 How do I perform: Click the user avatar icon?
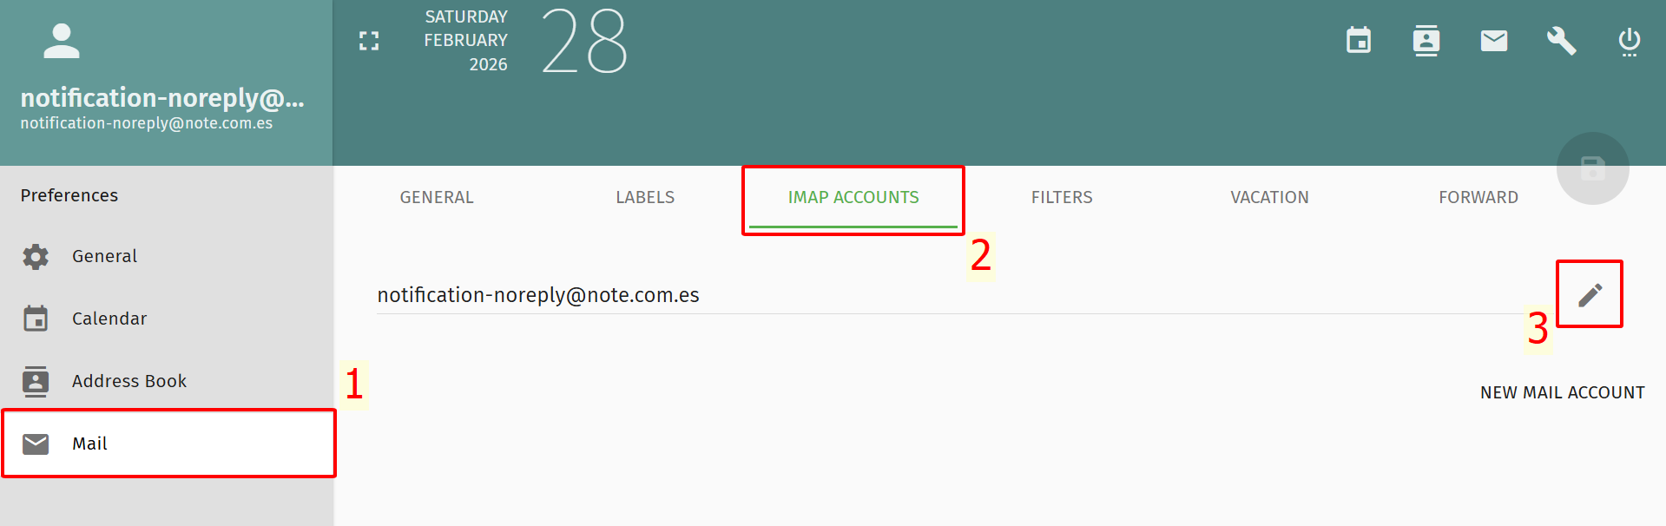62,41
